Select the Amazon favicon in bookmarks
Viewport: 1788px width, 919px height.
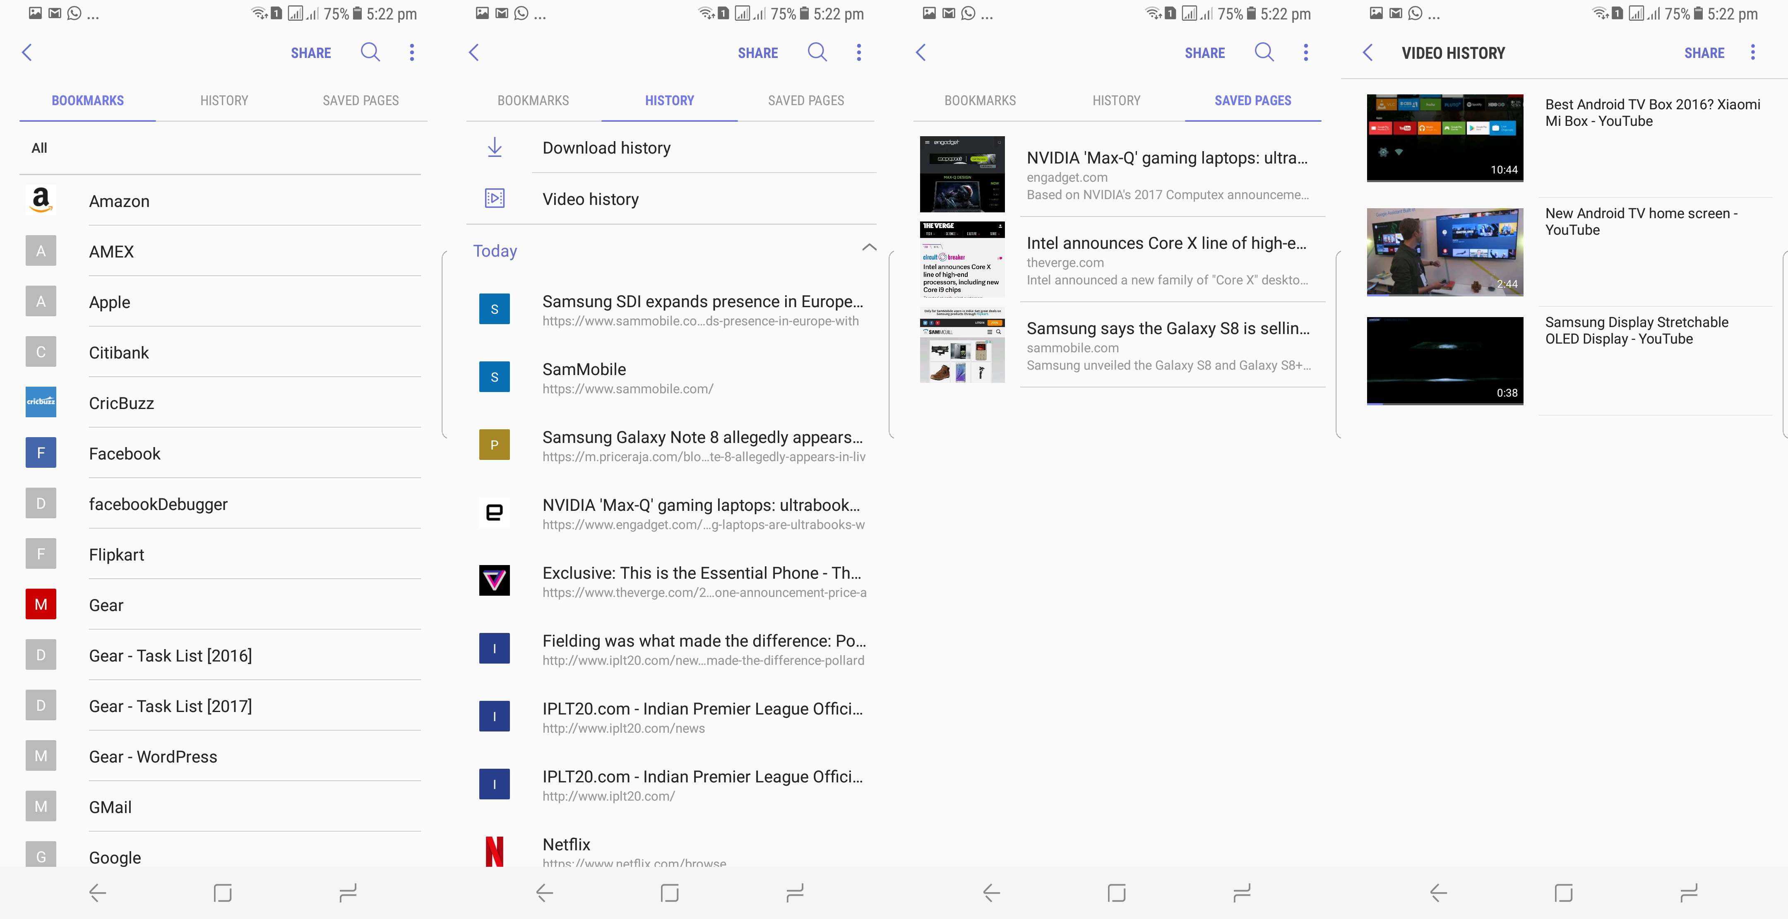click(40, 201)
